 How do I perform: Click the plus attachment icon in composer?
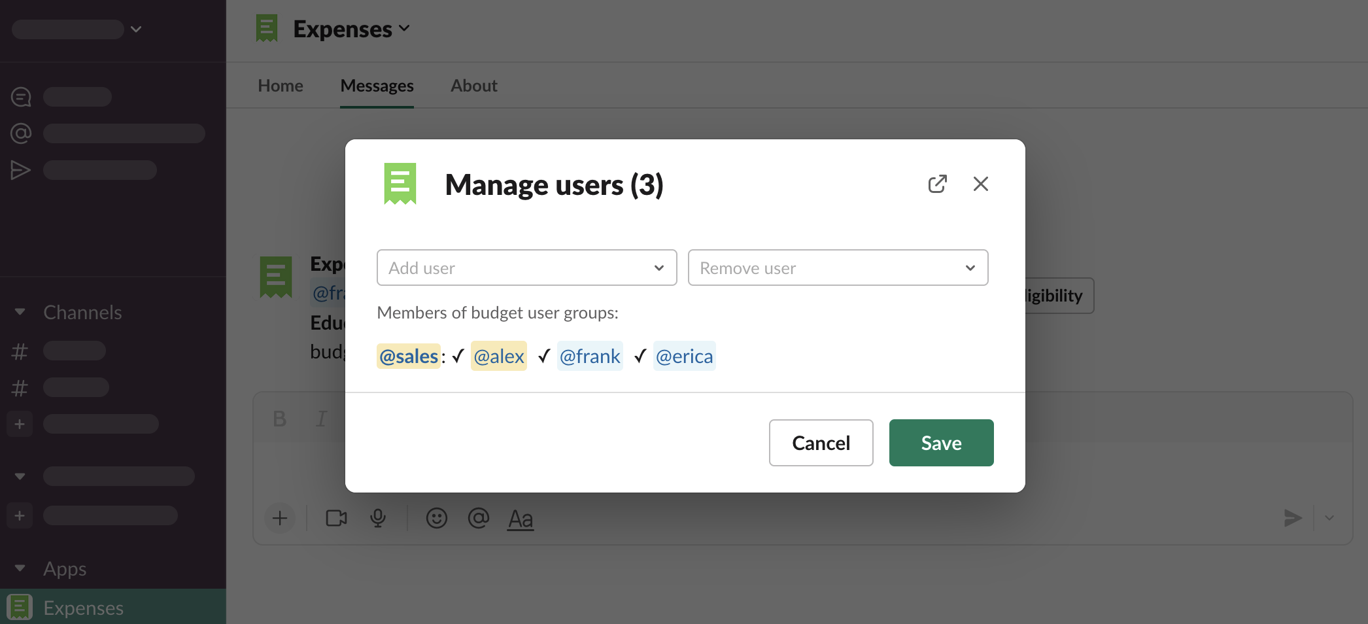tap(280, 518)
